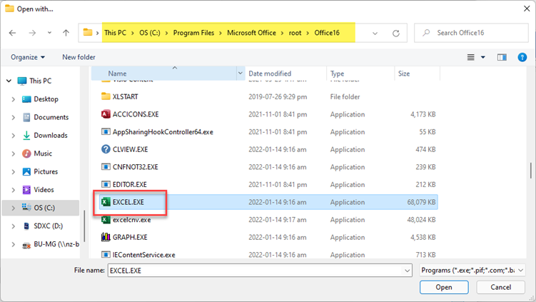Click the blue CLVIEW.EXE help icon
This screenshot has width=536, height=302.
coord(106,149)
